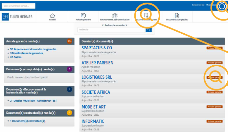This screenshot has width=228, height=132.
Task: Click the Euler Hermes logo
Action: [17, 17]
